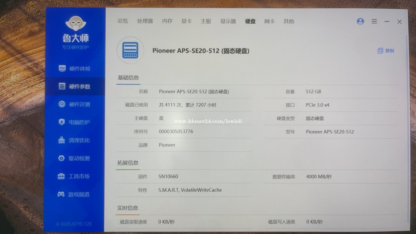The image size is (416, 234).
Task: Click the 主硬盘 value 是
Action: pyautogui.click(x=161, y=118)
